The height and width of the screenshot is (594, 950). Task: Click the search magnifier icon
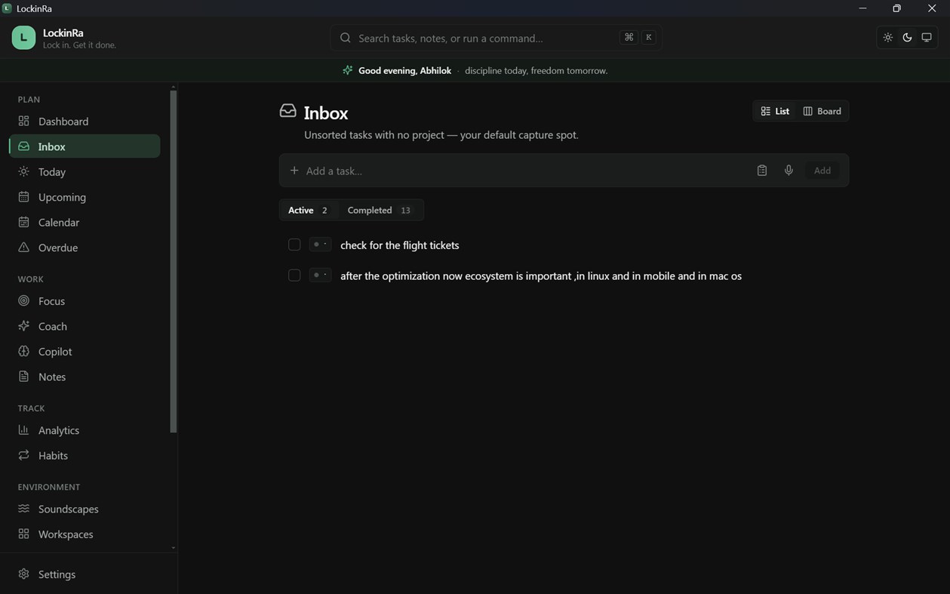pyautogui.click(x=346, y=38)
